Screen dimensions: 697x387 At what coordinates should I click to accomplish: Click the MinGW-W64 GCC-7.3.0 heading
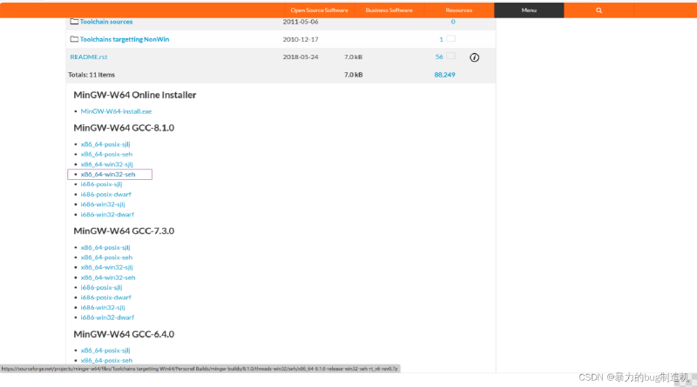click(x=124, y=230)
